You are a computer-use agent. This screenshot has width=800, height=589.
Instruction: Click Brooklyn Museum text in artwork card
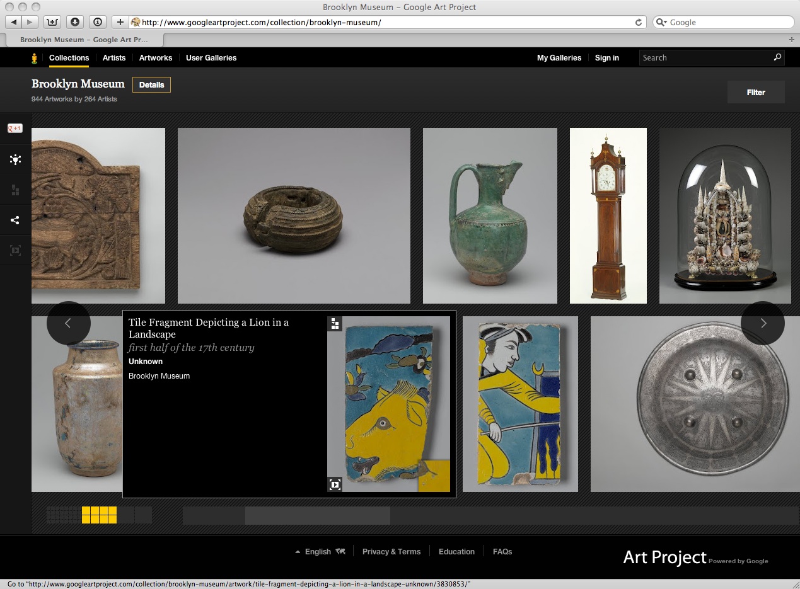pyautogui.click(x=159, y=376)
